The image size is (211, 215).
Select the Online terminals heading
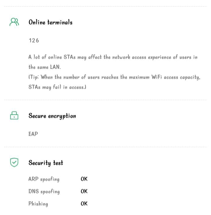(50, 22)
